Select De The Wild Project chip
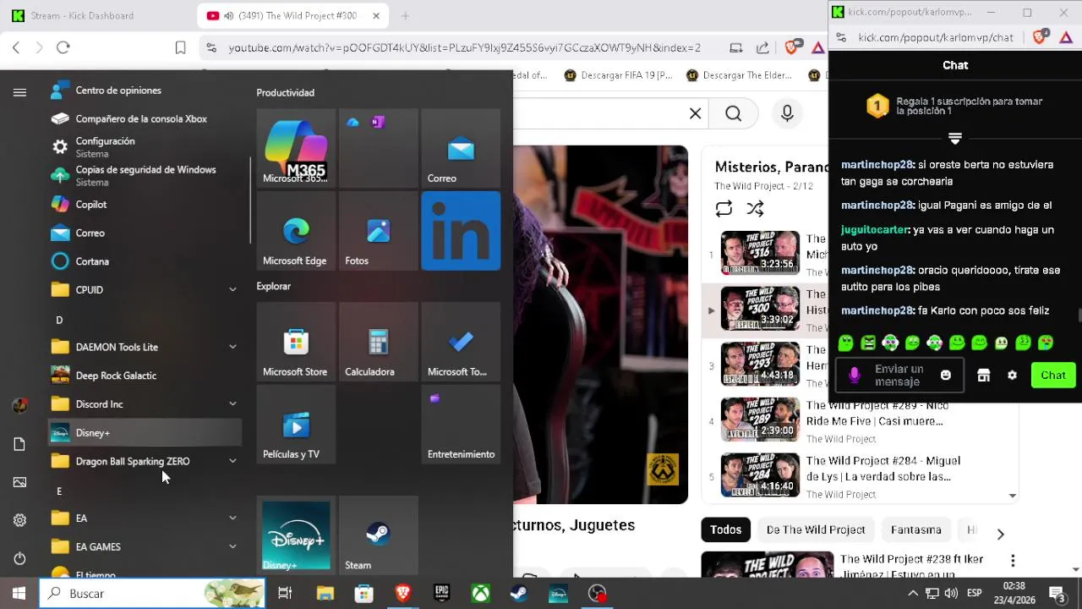1082x609 pixels. tap(816, 529)
